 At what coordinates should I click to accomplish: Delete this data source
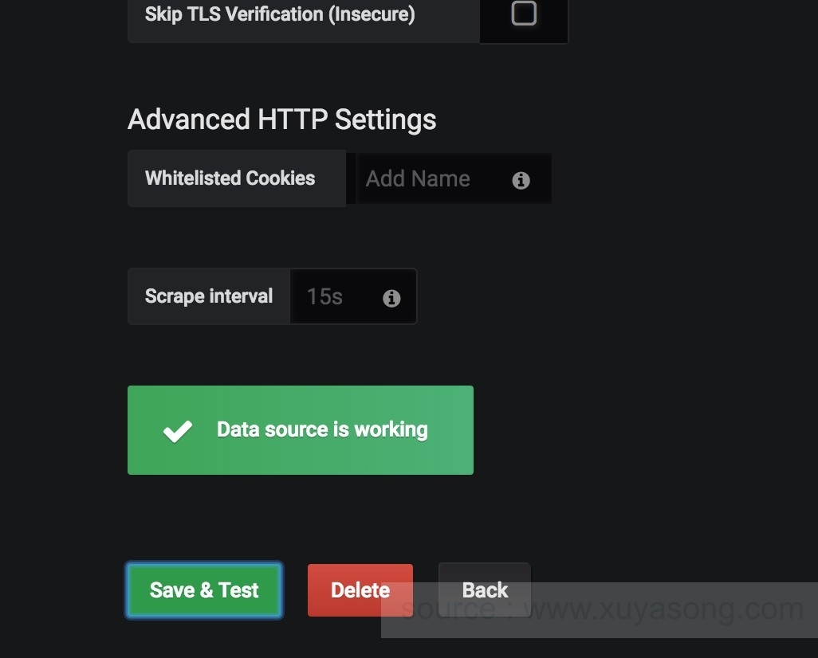click(x=360, y=590)
